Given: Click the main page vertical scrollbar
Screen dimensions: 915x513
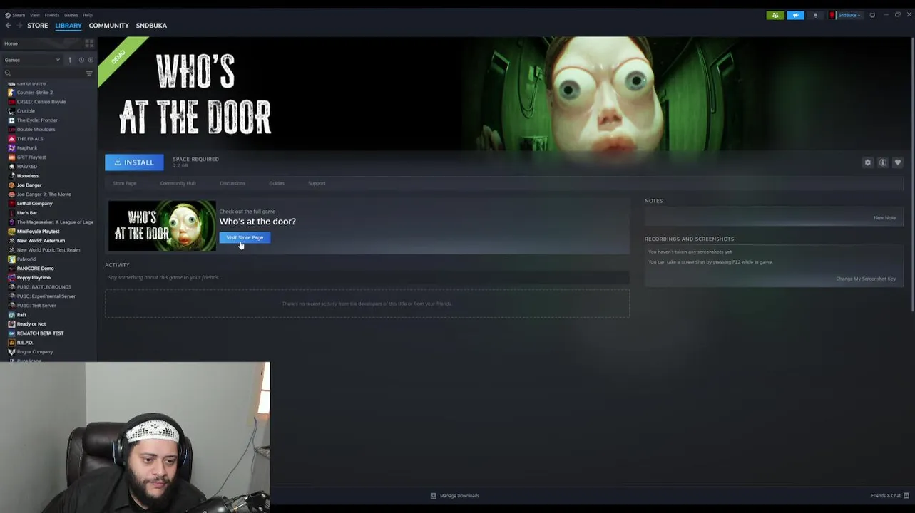Looking at the screenshot, I should (912, 175).
